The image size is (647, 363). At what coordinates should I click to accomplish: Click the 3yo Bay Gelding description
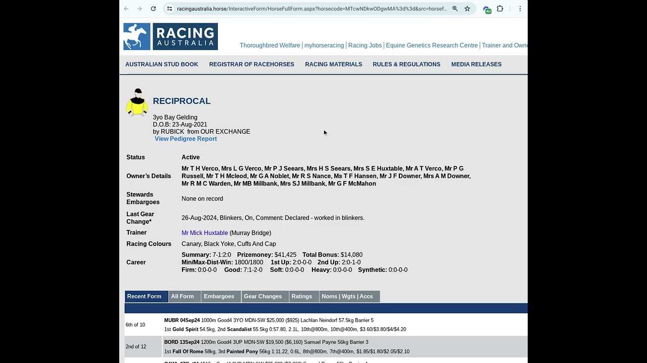click(175, 117)
